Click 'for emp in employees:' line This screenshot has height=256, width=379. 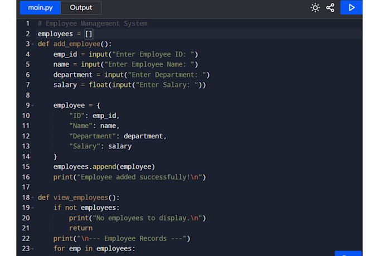point(94,249)
